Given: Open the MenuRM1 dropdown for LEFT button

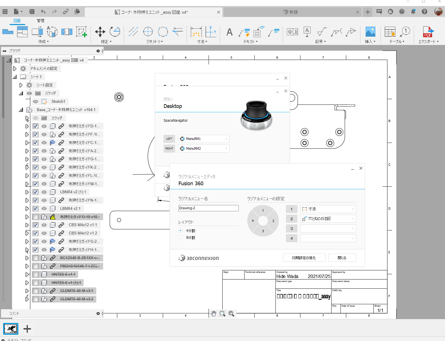Looking at the screenshot, I should coord(203,139).
